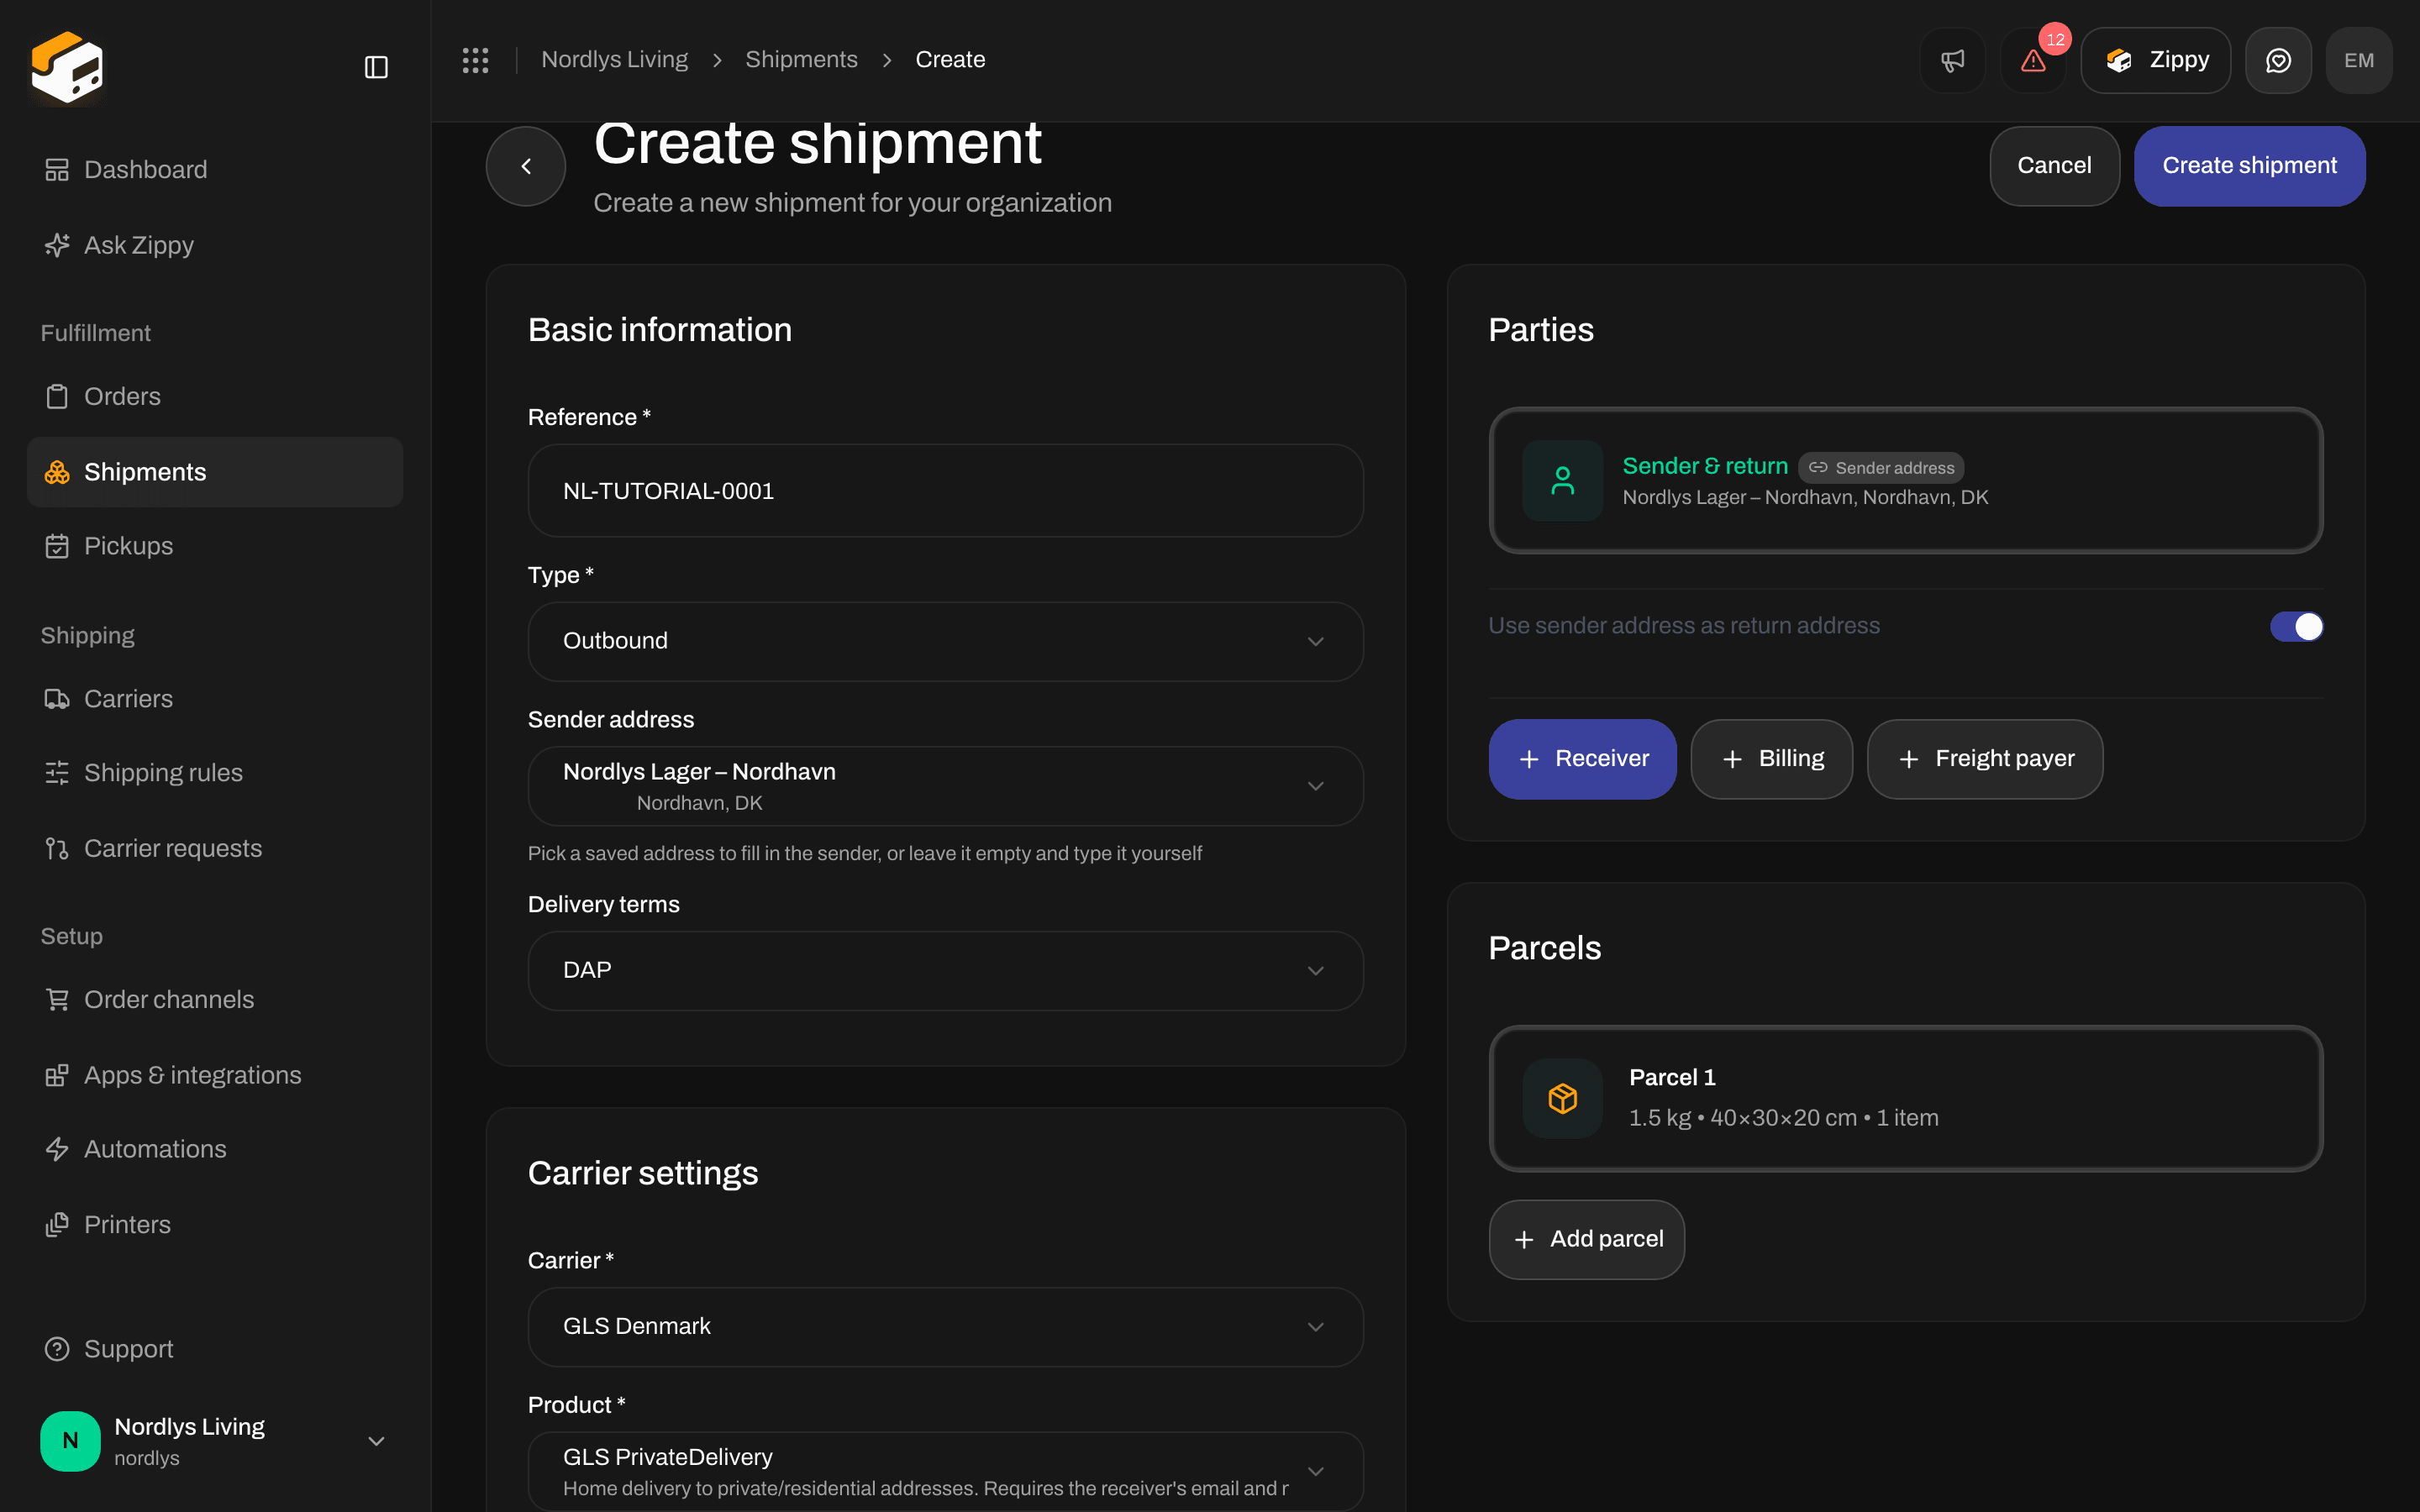Click the Reference input field
The width and height of the screenshot is (2420, 1512).
coord(945,491)
